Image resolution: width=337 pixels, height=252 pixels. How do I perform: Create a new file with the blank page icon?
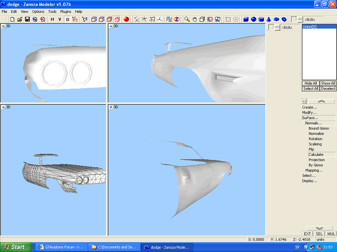pyautogui.click(x=12, y=19)
